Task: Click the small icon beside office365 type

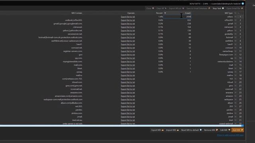Action: (235, 20)
